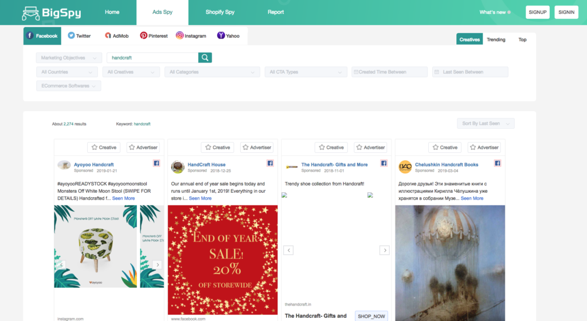This screenshot has height=321, width=587.
Task: Open the HandCraft House advertiser link
Action: (x=206, y=164)
